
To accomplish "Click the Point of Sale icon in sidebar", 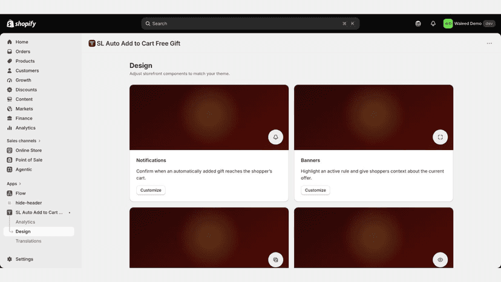I will point(10,160).
